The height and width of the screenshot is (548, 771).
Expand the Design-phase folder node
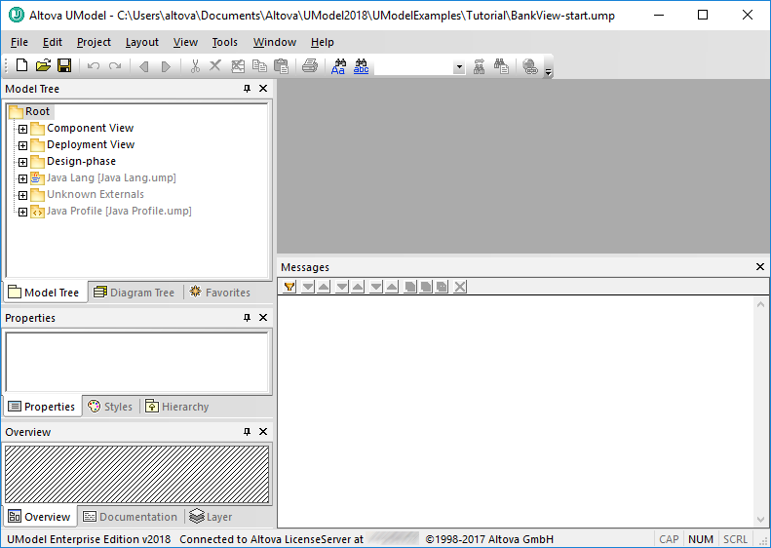pyautogui.click(x=22, y=162)
